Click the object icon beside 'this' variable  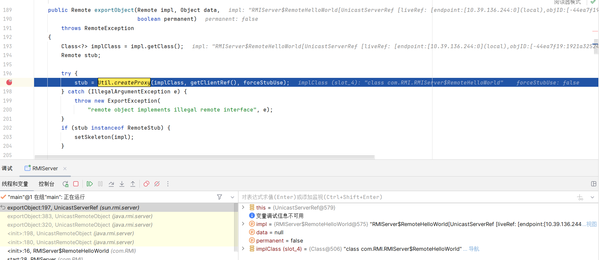[x=252, y=207]
